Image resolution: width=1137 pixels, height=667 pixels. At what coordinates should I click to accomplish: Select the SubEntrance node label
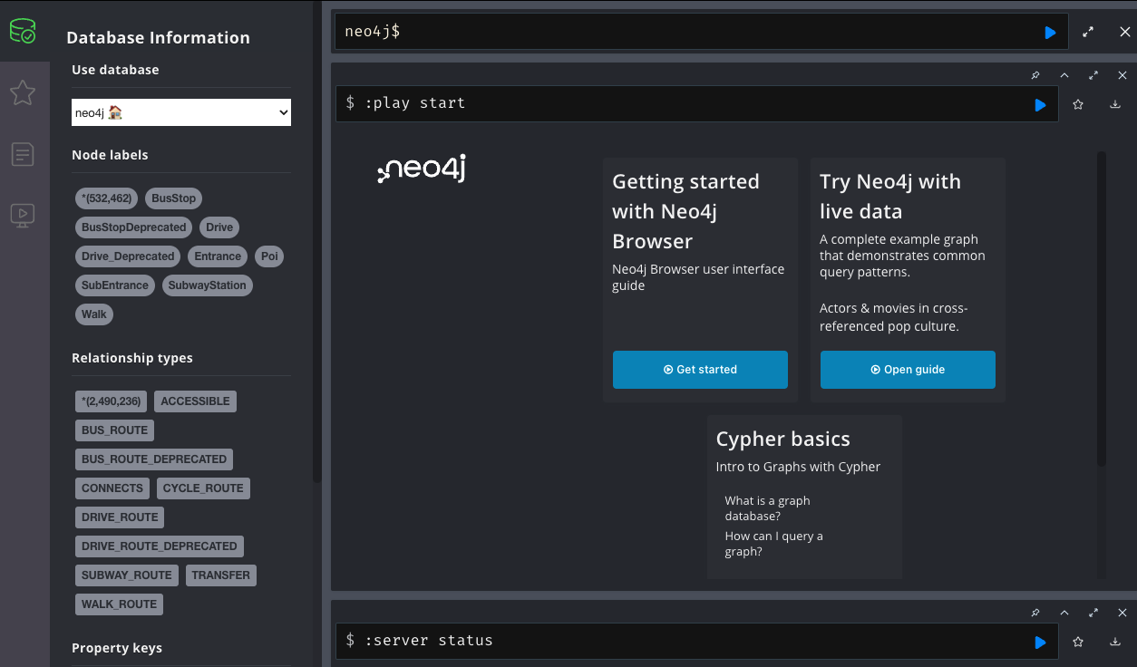tap(115, 285)
